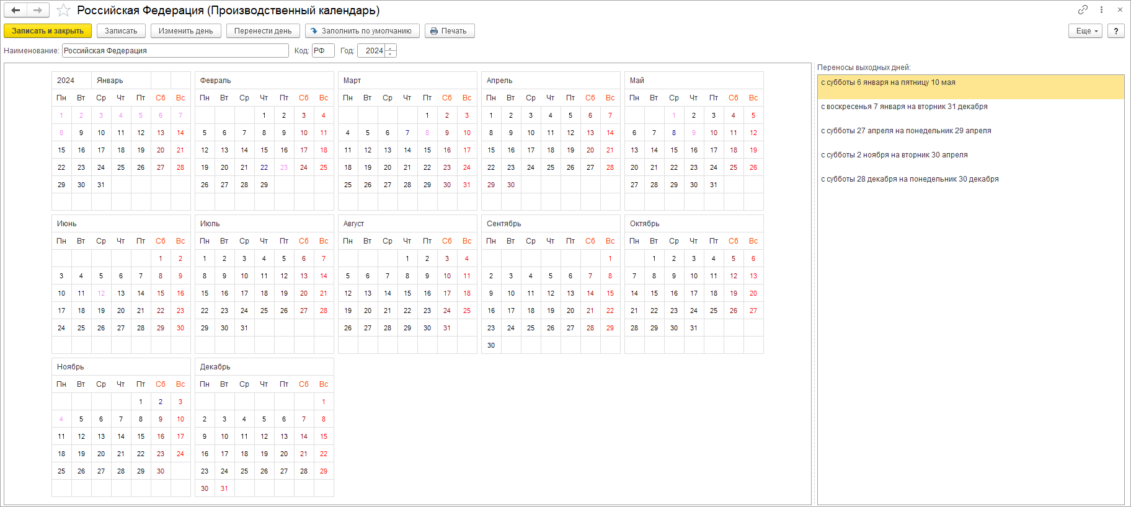Click the Записать button
1131x507 pixels.
(x=121, y=31)
